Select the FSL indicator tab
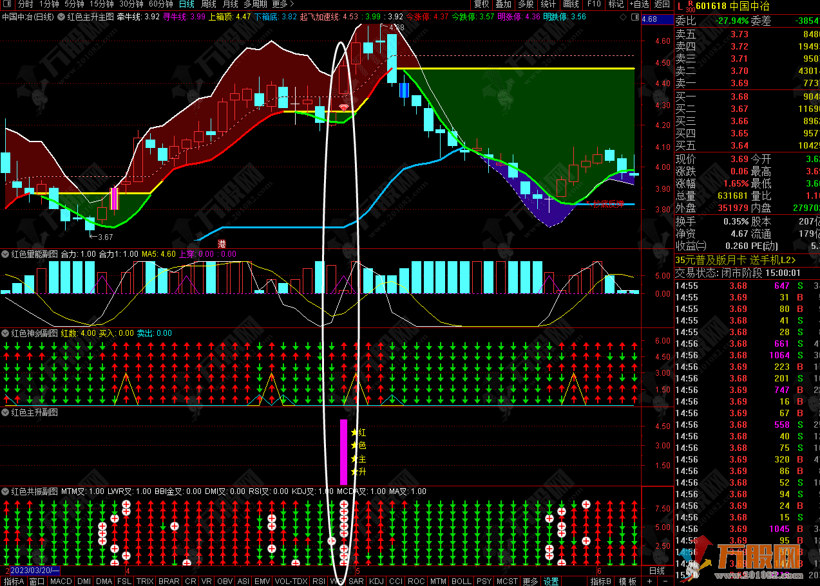 click(x=124, y=581)
